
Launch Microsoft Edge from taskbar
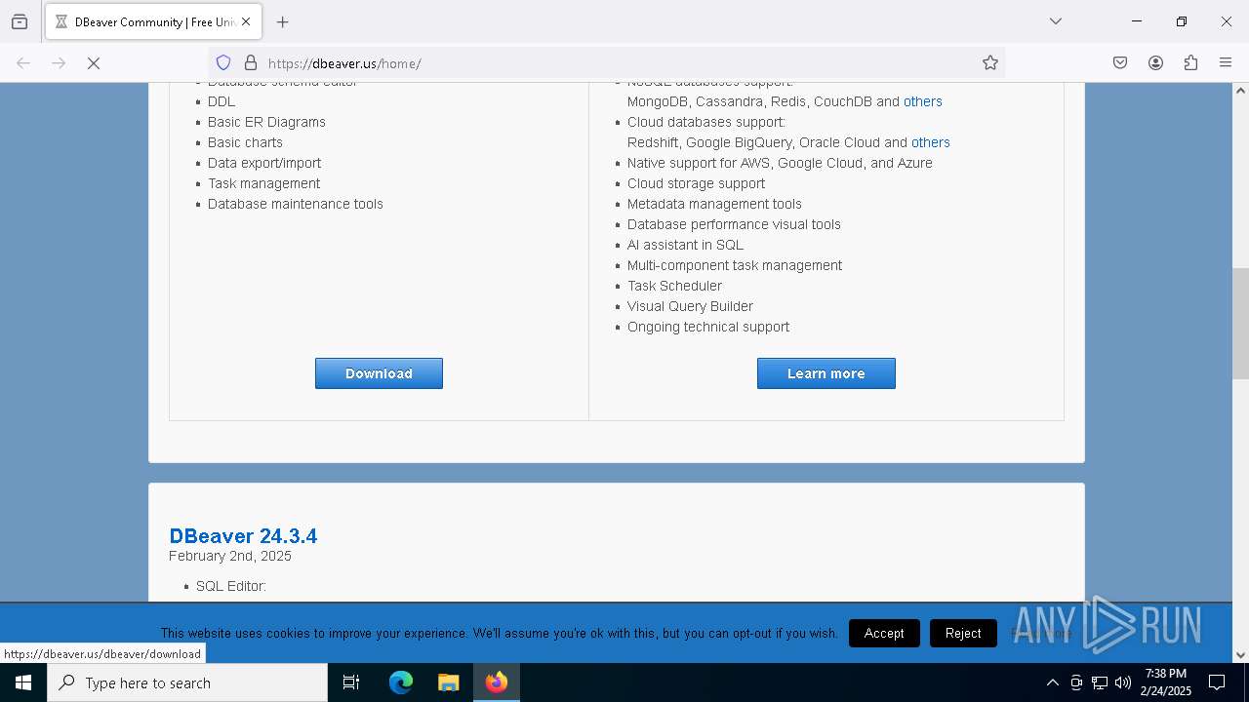pyautogui.click(x=401, y=682)
